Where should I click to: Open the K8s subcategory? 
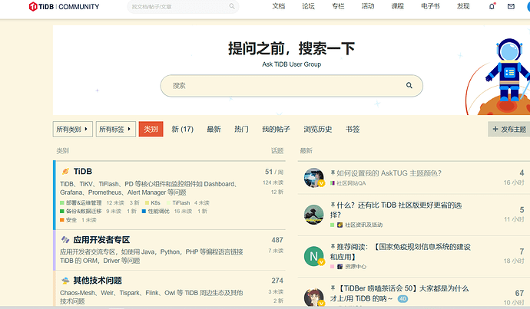point(155,202)
